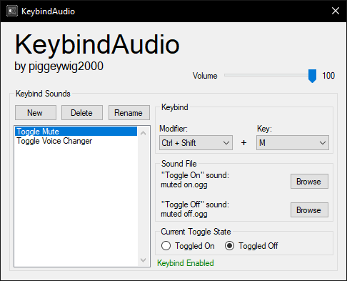
Task: Click the Keybind Enabled status text
Action: tap(186, 263)
